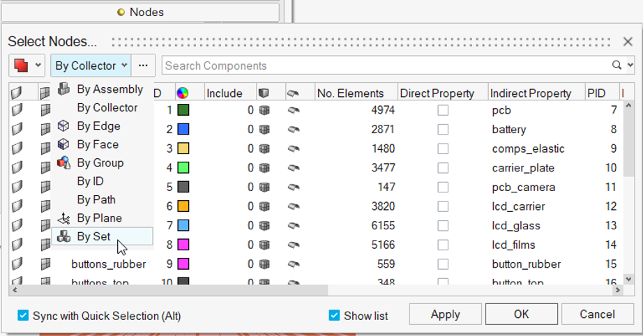Click the geometry style icon in battery row
The image size is (643, 336).
click(293, 130)
